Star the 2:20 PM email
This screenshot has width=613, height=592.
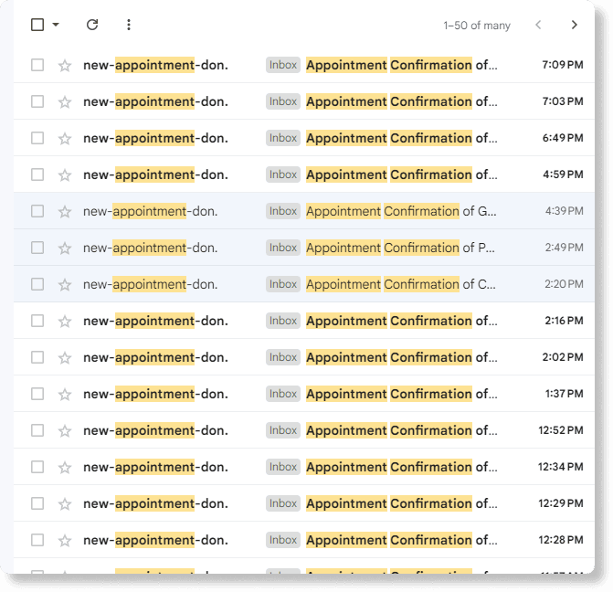point(65,285)
